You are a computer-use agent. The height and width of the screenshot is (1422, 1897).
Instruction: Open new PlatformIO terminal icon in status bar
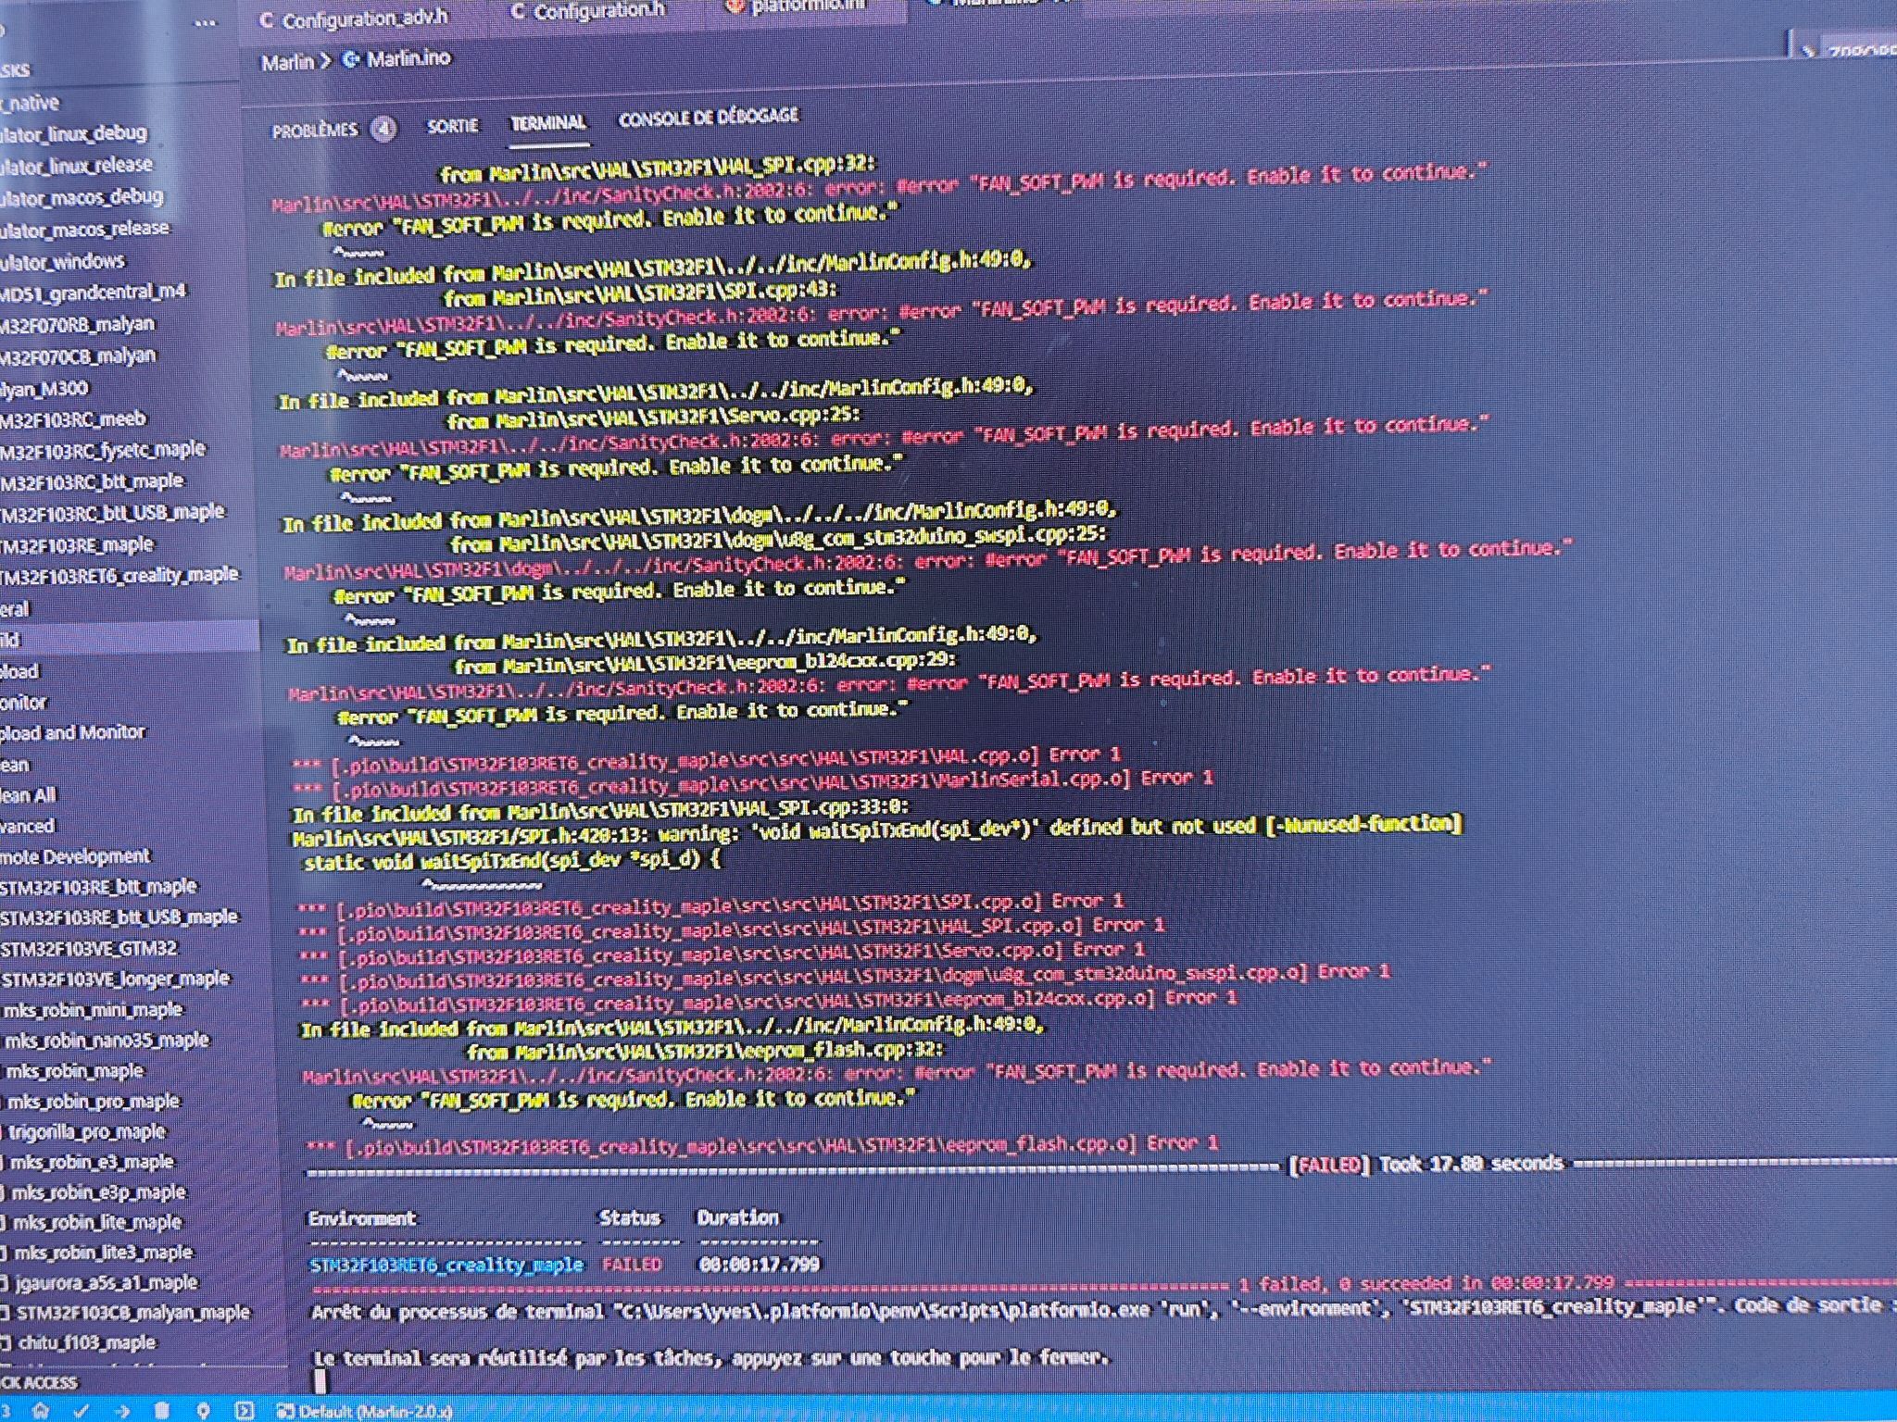point(244,1411)
